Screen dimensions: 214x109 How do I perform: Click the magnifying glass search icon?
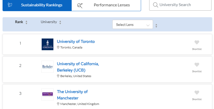(156, 5)
